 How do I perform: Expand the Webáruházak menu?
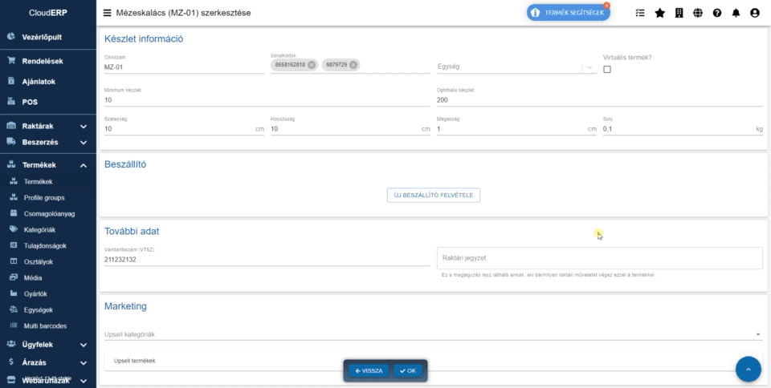(48, 381)
